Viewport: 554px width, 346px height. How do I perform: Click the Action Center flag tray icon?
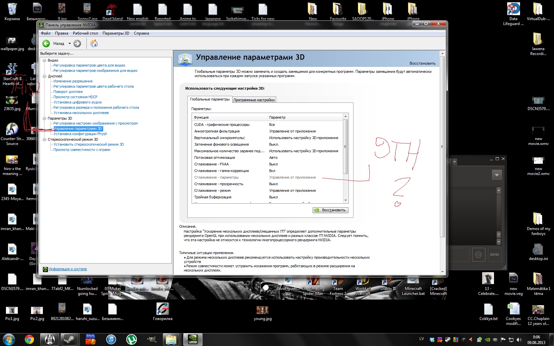503,339
